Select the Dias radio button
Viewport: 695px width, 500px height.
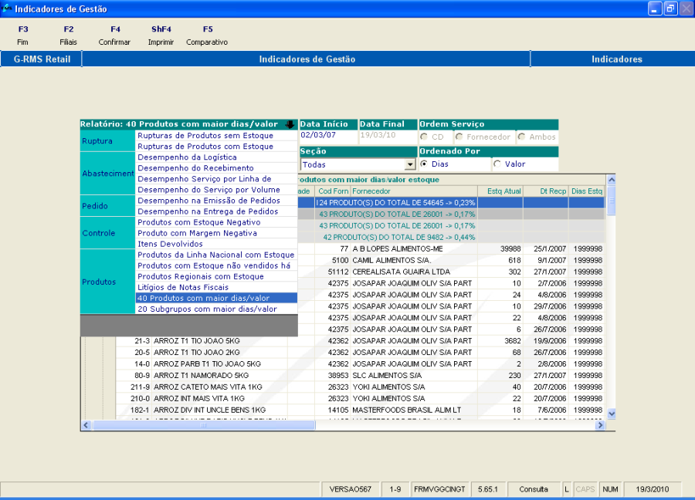point(424,164)
